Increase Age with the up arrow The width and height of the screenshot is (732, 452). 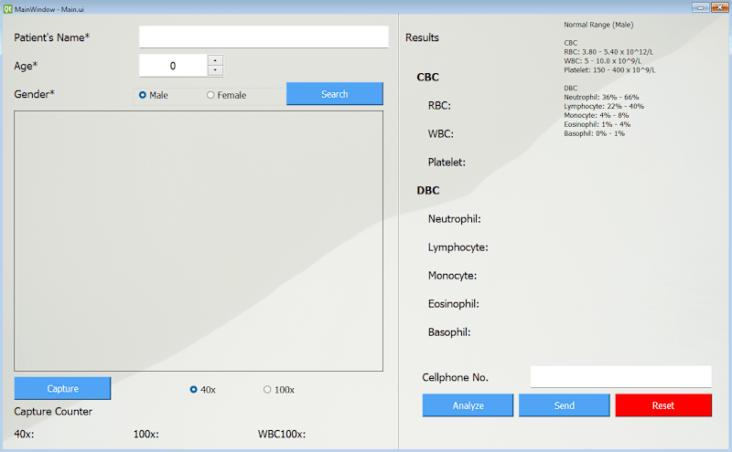[x=215, y=60]
